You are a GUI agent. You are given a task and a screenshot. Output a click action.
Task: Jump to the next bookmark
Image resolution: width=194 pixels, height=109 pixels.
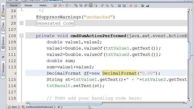coord(107,5)
